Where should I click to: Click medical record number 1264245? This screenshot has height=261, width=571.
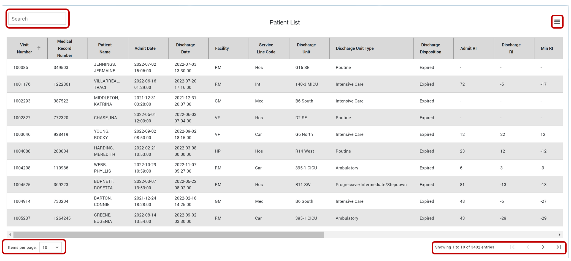[62, 218]
